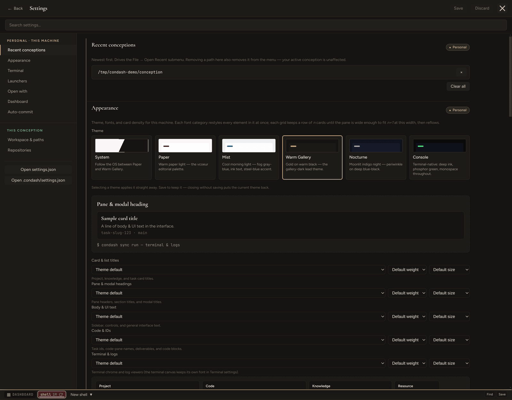Click the Project density preview card
The width and height of the screenshot is (512, 400).
pos(148,385)
